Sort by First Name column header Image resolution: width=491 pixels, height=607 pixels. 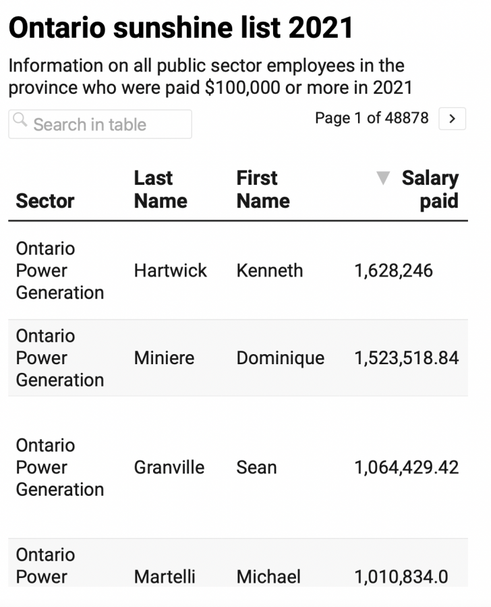(263, 190)
